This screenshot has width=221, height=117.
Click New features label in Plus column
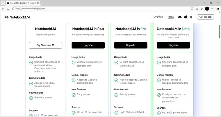tap(79, 89)
